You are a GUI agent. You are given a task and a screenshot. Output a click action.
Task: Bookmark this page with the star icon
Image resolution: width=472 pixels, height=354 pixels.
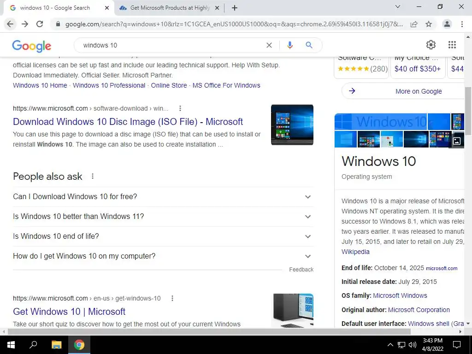click(x=429, y=24)
